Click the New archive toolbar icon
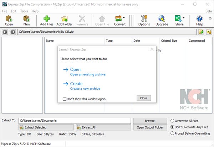The width and height of the screenshot is (214, 147). [27, 19]
